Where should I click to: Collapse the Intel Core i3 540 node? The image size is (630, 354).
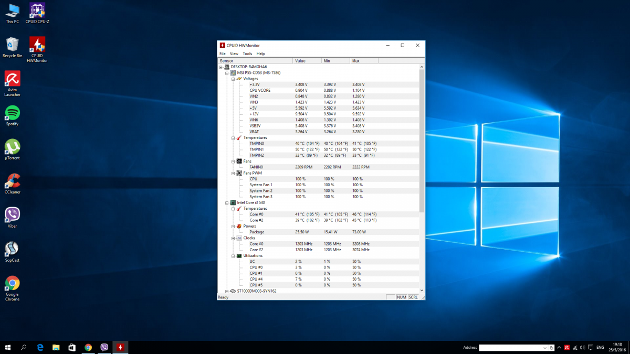227,202
